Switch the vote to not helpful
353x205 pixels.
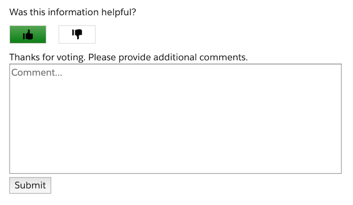point(77,34)
